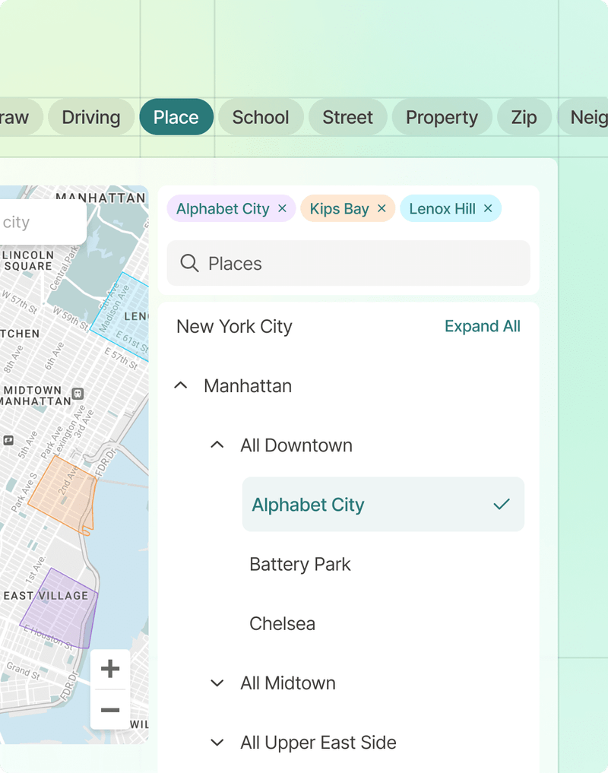
Task: Click the subway station icon near Midtown
Action: tap(78, 394)
